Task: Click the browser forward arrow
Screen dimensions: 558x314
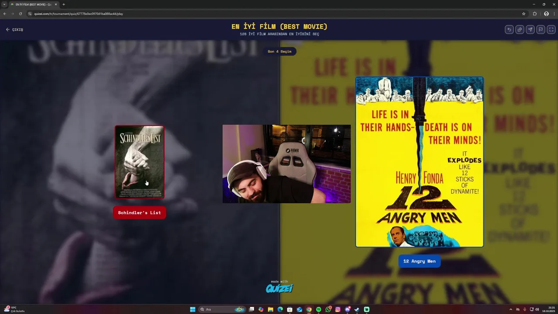Action: (13, 14)
